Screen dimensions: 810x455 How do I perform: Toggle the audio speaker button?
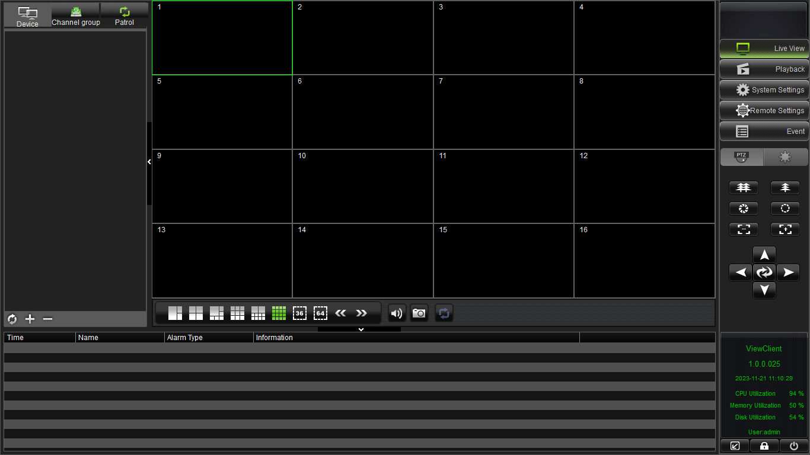397,313
